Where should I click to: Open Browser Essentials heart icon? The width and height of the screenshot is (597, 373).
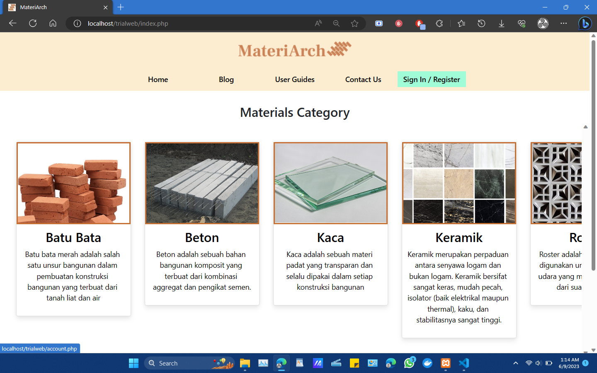coord(522,23)
